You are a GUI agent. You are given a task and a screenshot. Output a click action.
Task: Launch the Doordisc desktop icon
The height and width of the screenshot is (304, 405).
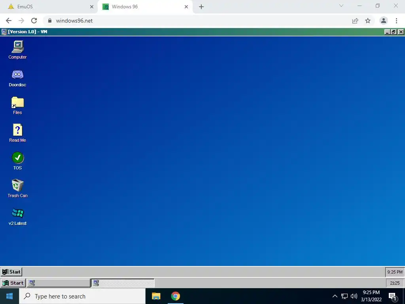pos(17,78)
